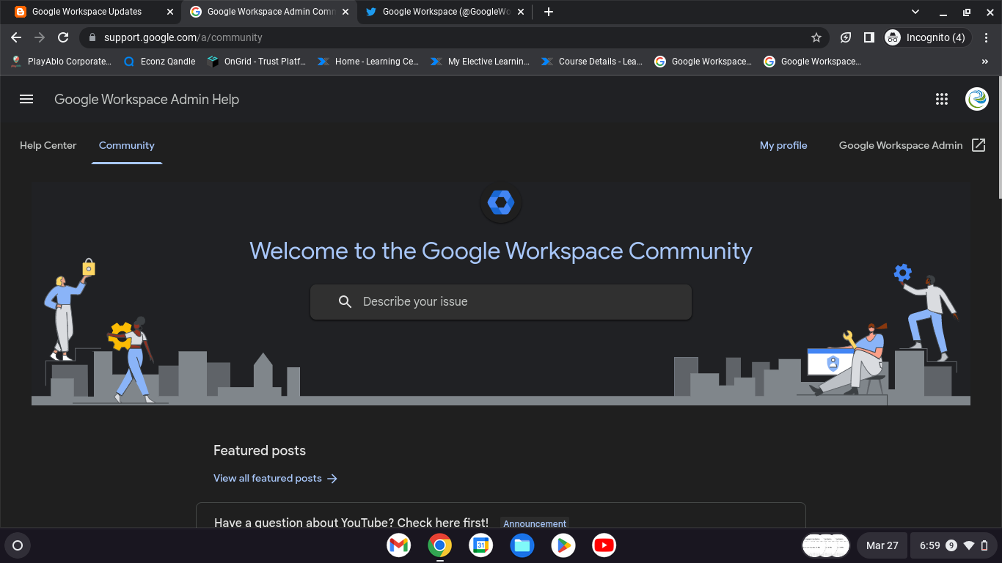
Task: Open the 6:59 system status tray
Action: pyautogui.click(x=954, y=545)
